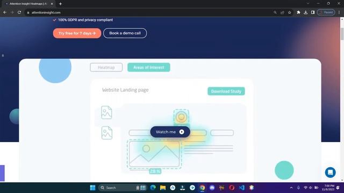Click the Paused profile button
The height and width of the screenshot is (193, 344).
point(326,12)
